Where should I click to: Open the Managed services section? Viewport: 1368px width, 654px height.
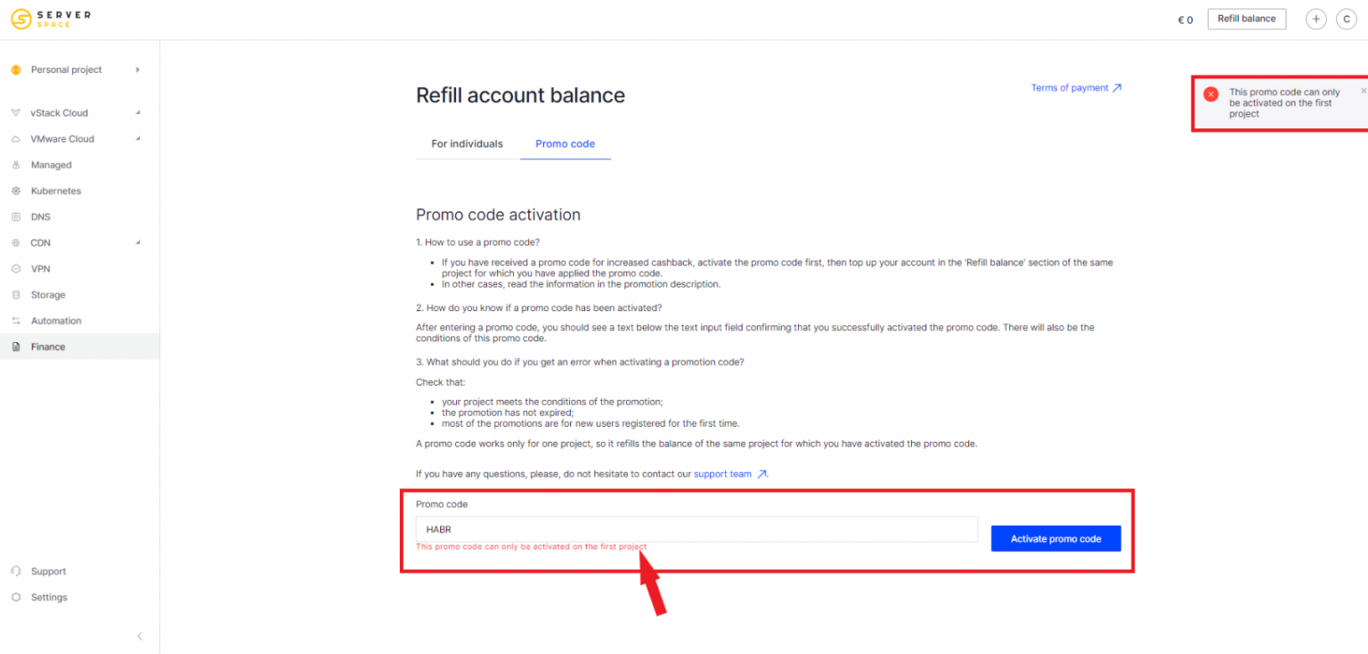49,164
